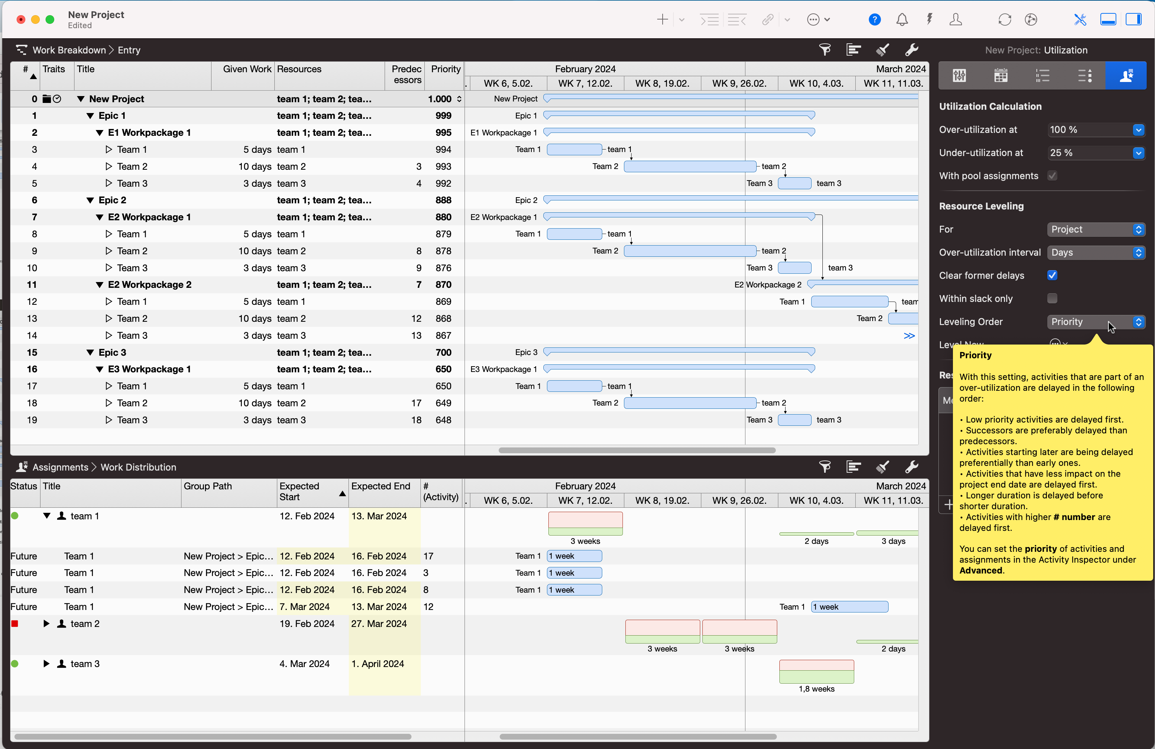Click the Work Breakdown view icon
Image resolution: width=1155 pixels, height=749 pixels.
pos(21,50)
